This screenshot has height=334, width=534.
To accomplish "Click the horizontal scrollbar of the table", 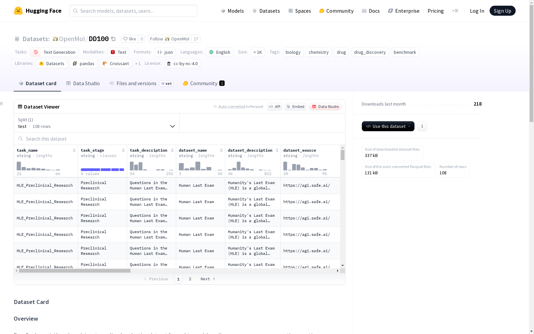I will click(75, 271).
